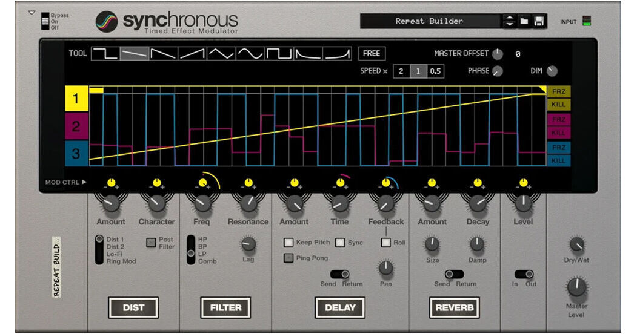Open the patch browser folder icon
This screenshot has width=637, height=334.
[524, 21]
